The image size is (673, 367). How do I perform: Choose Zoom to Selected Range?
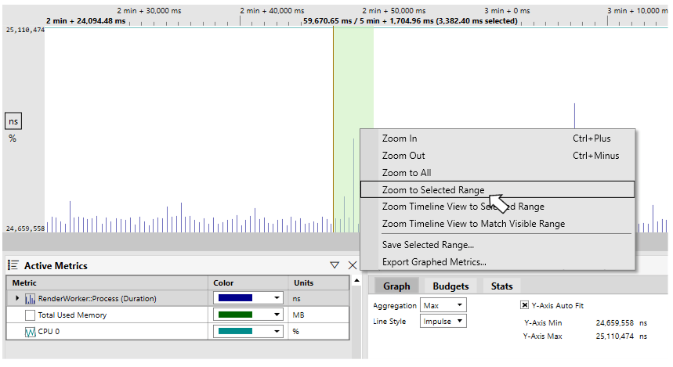coord(498,189)
